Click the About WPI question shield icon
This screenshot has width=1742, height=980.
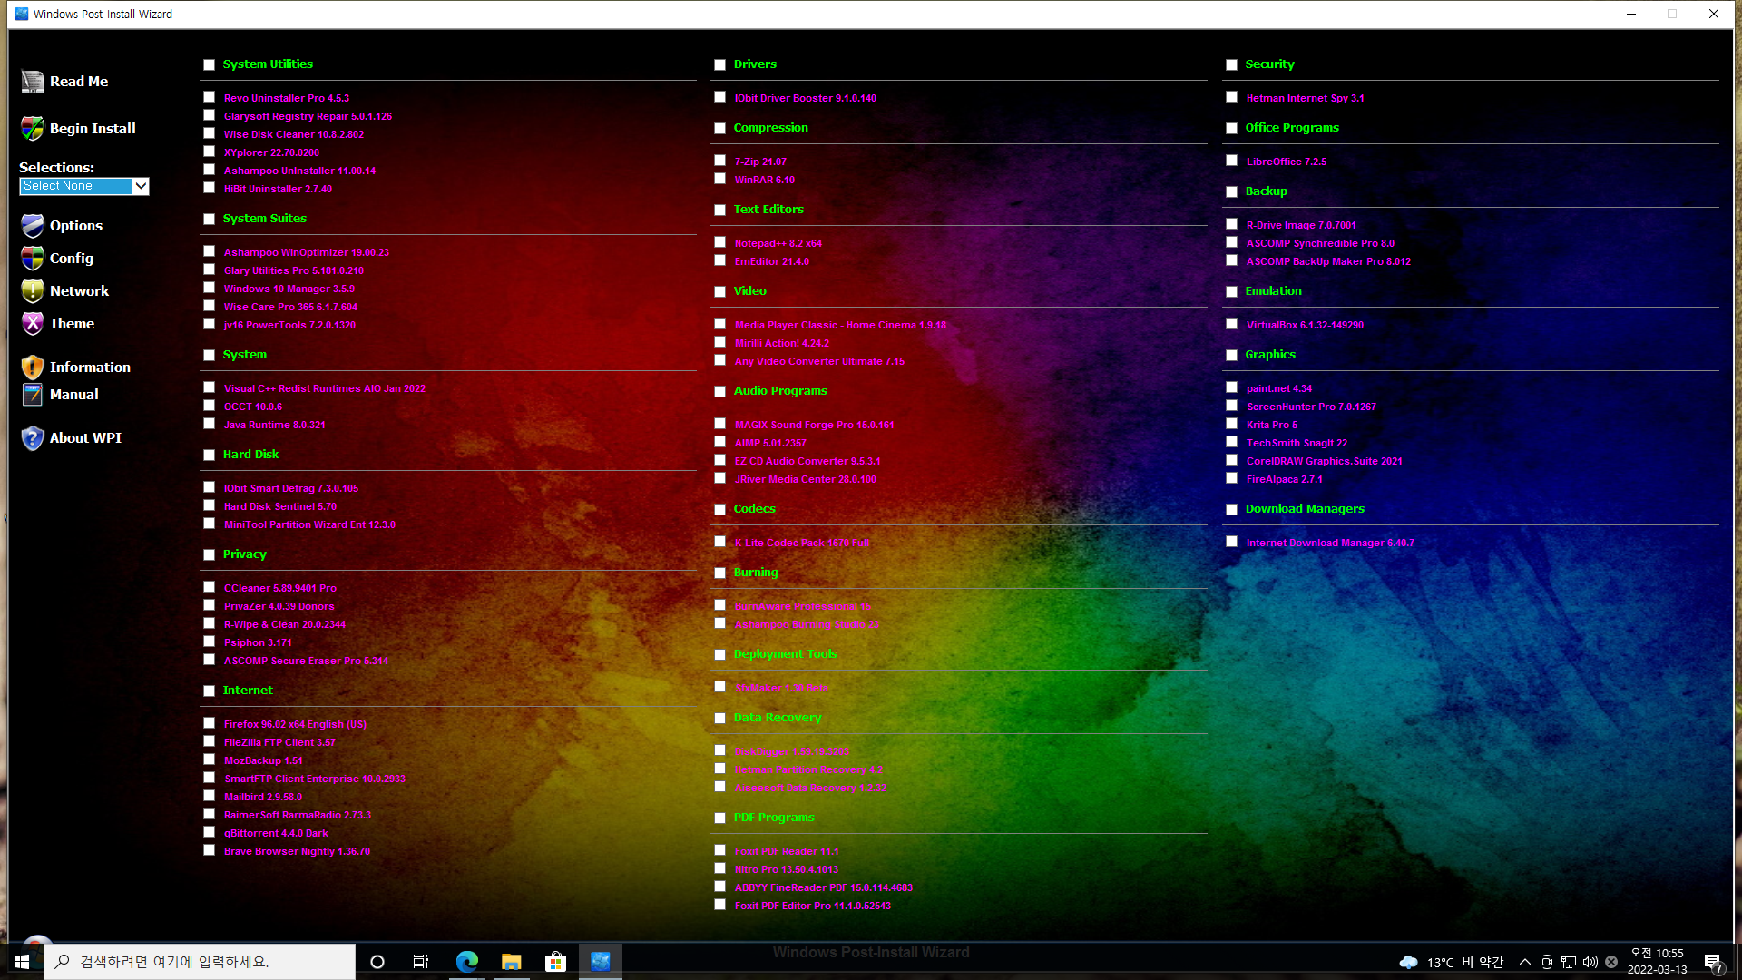coord(33,438)
